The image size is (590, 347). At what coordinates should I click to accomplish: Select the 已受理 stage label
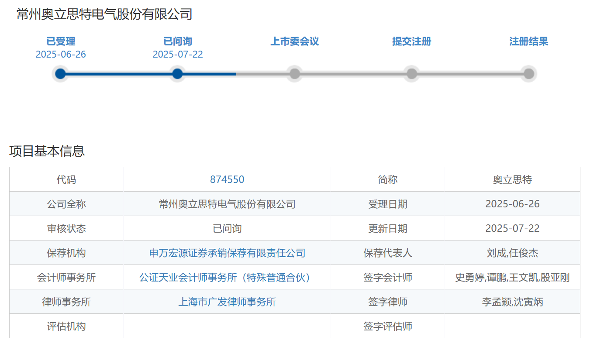click(x=61, y=41)
